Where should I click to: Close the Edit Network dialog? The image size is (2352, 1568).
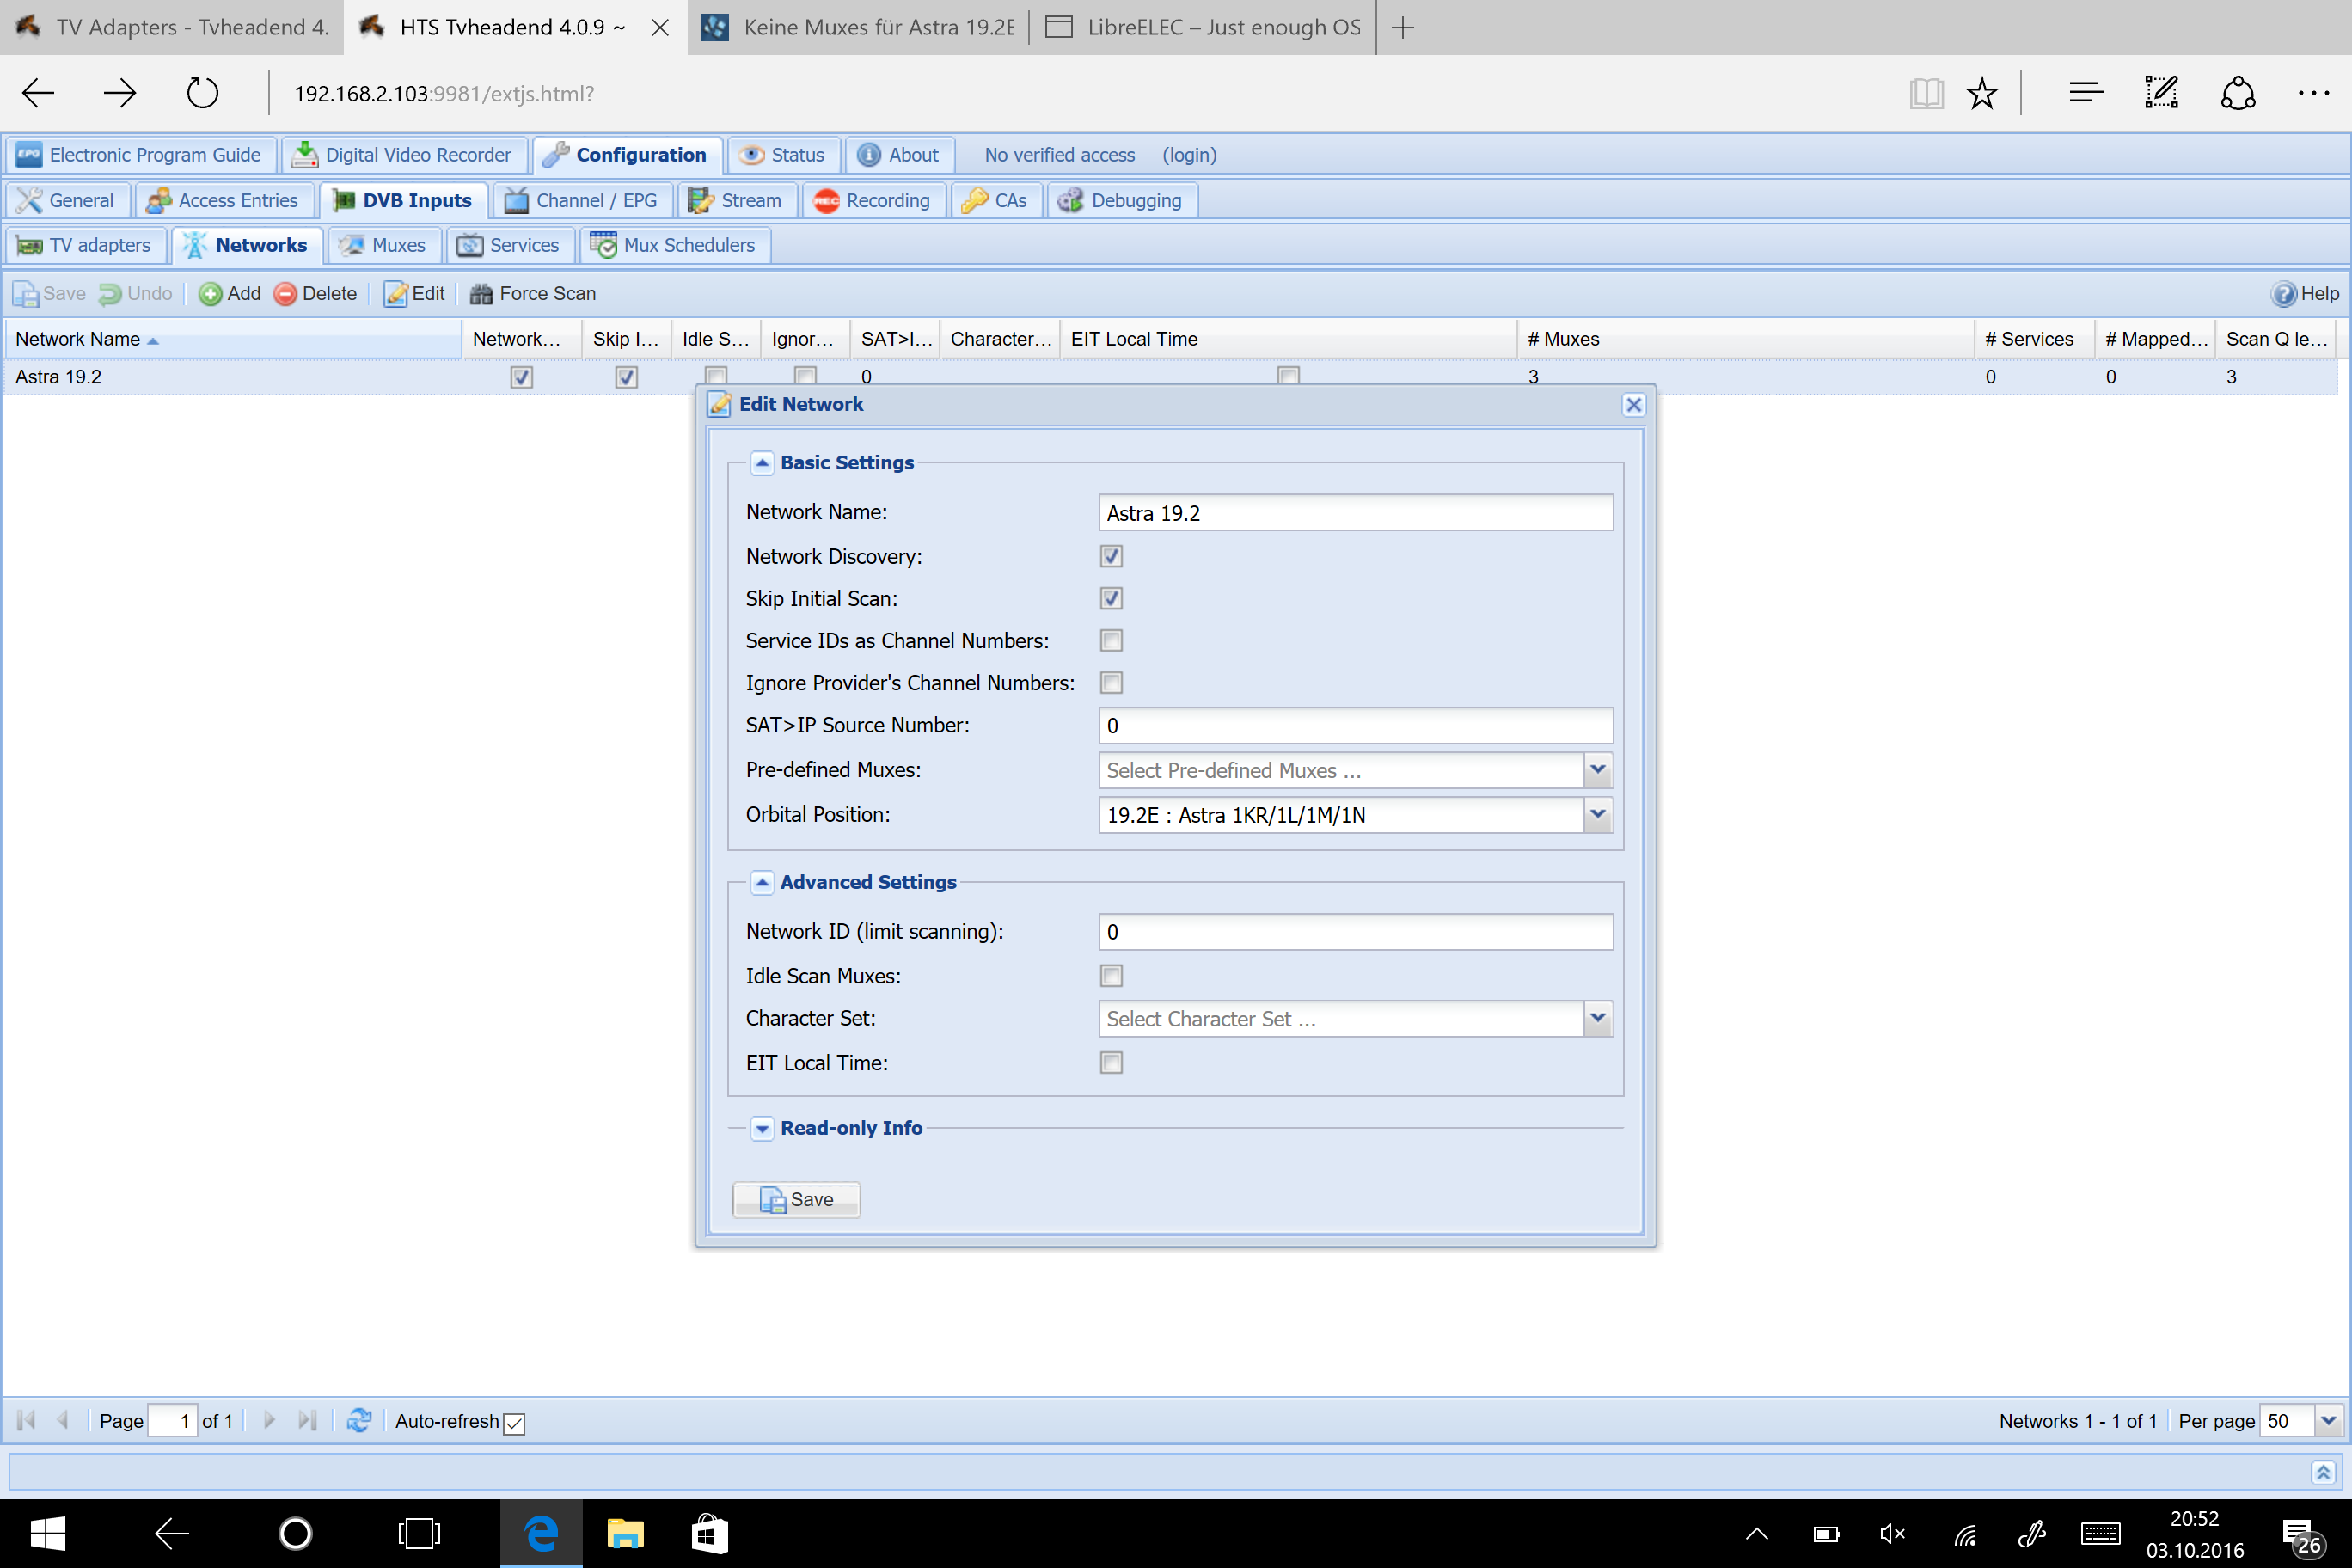1633,404
